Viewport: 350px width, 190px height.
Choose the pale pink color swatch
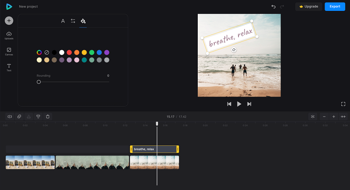77,60
